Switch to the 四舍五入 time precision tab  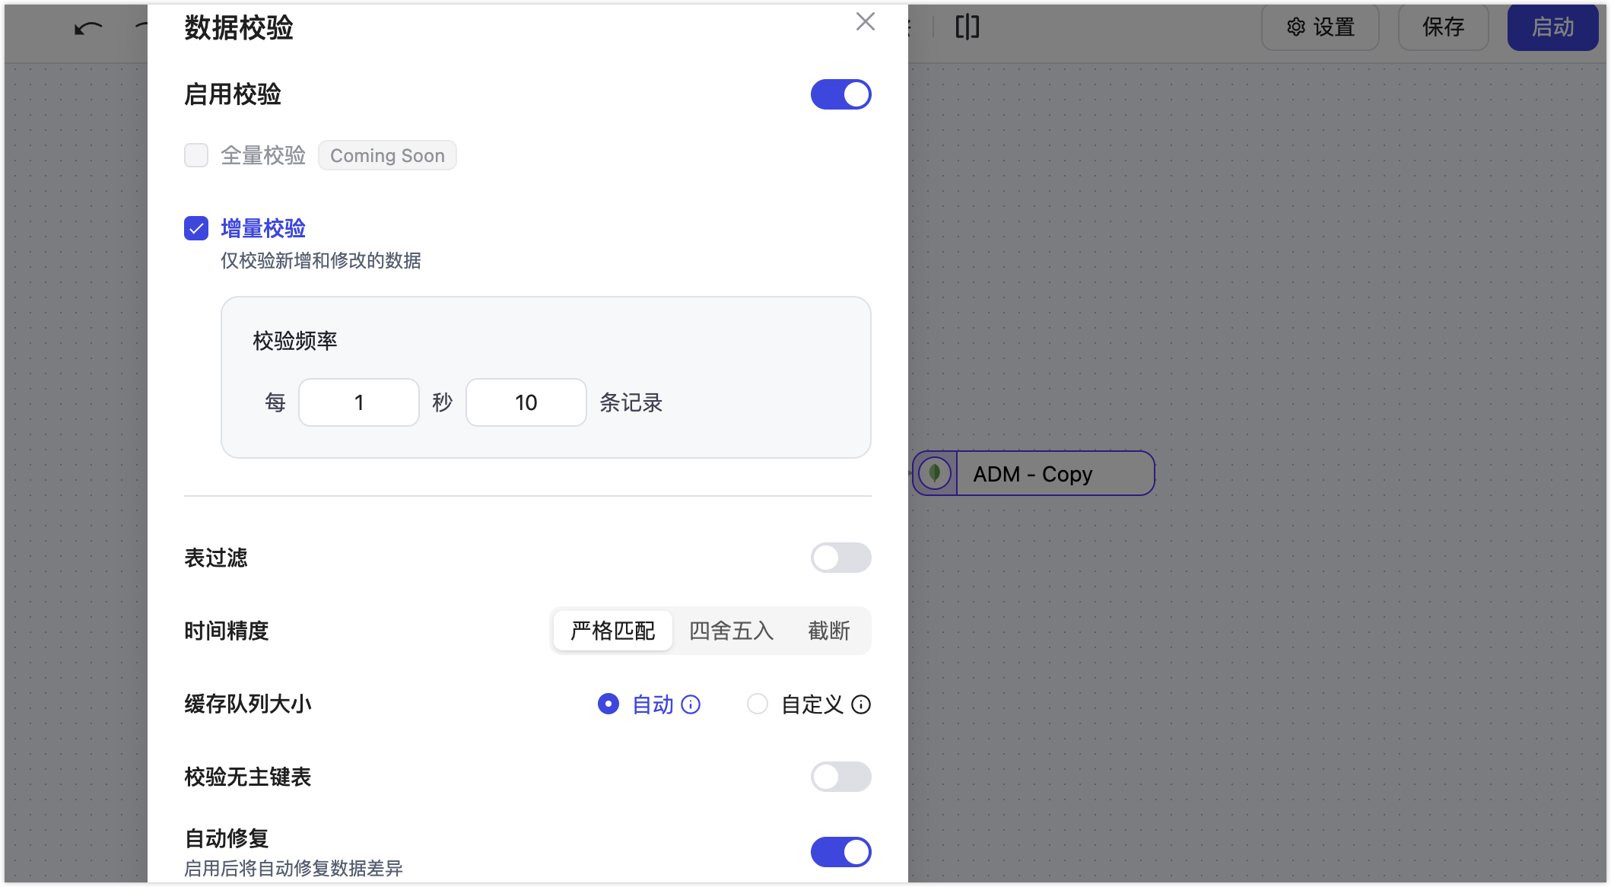[731, 631]
